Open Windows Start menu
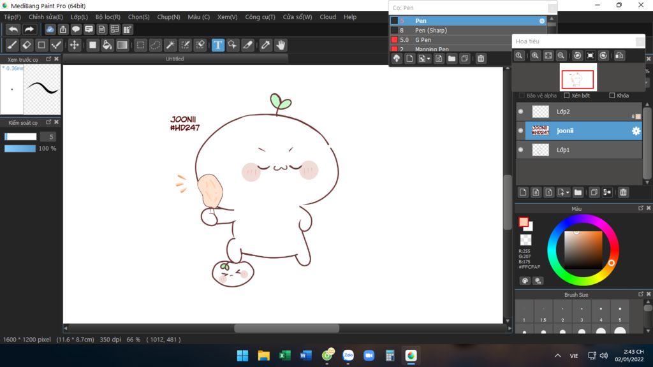 coord(242,356)
